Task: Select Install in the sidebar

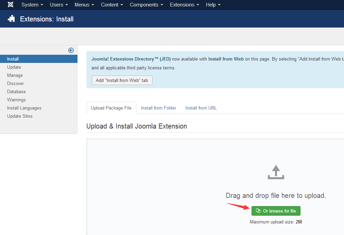Action: tap(39, 59)
